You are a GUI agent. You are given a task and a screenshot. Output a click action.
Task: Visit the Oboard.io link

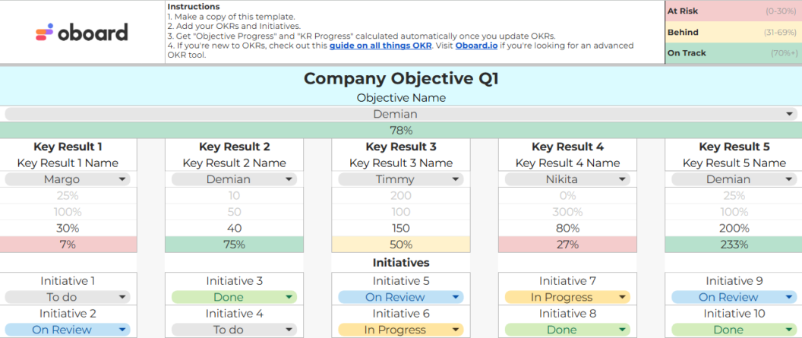click(477, 46)
